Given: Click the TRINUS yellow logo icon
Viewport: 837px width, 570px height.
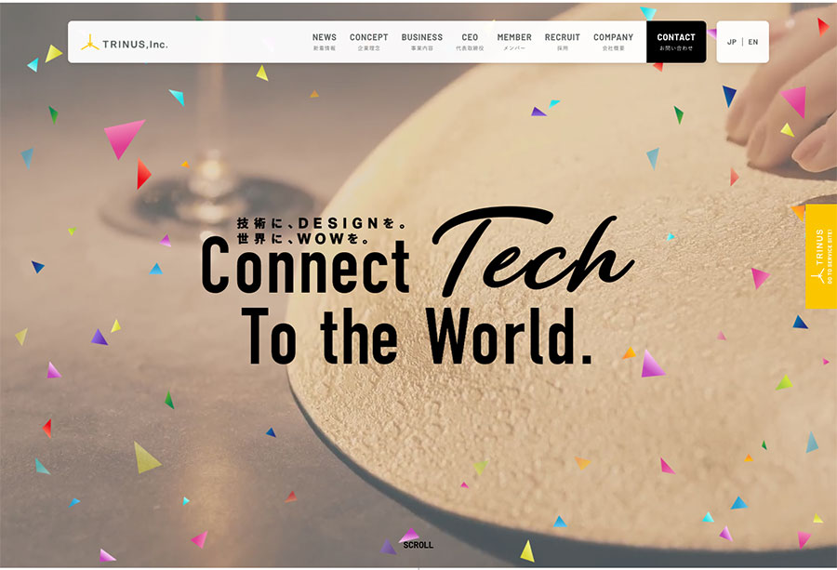Looking at the screenshot, I should click(x=89, y=43).
